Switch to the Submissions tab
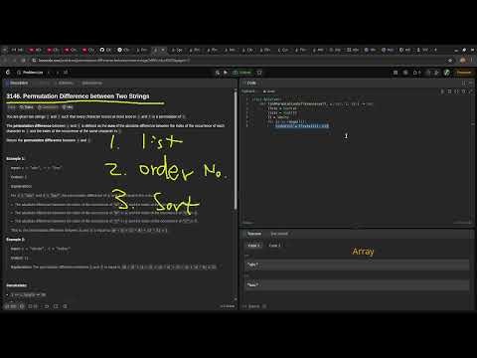Viewport: 477px width, 358px height. click(x=90, y=83)
